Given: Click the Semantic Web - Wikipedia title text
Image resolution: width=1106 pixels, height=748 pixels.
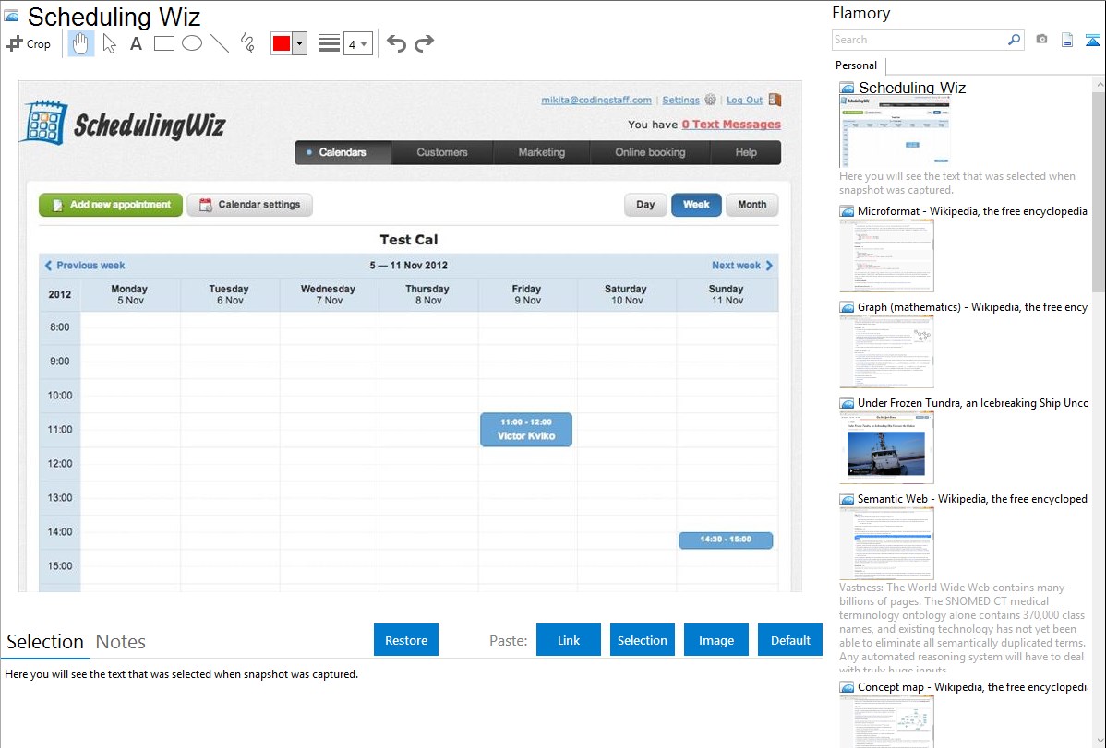Looking at the screenshot, I should pyautogui.click(x=972, y=498).
